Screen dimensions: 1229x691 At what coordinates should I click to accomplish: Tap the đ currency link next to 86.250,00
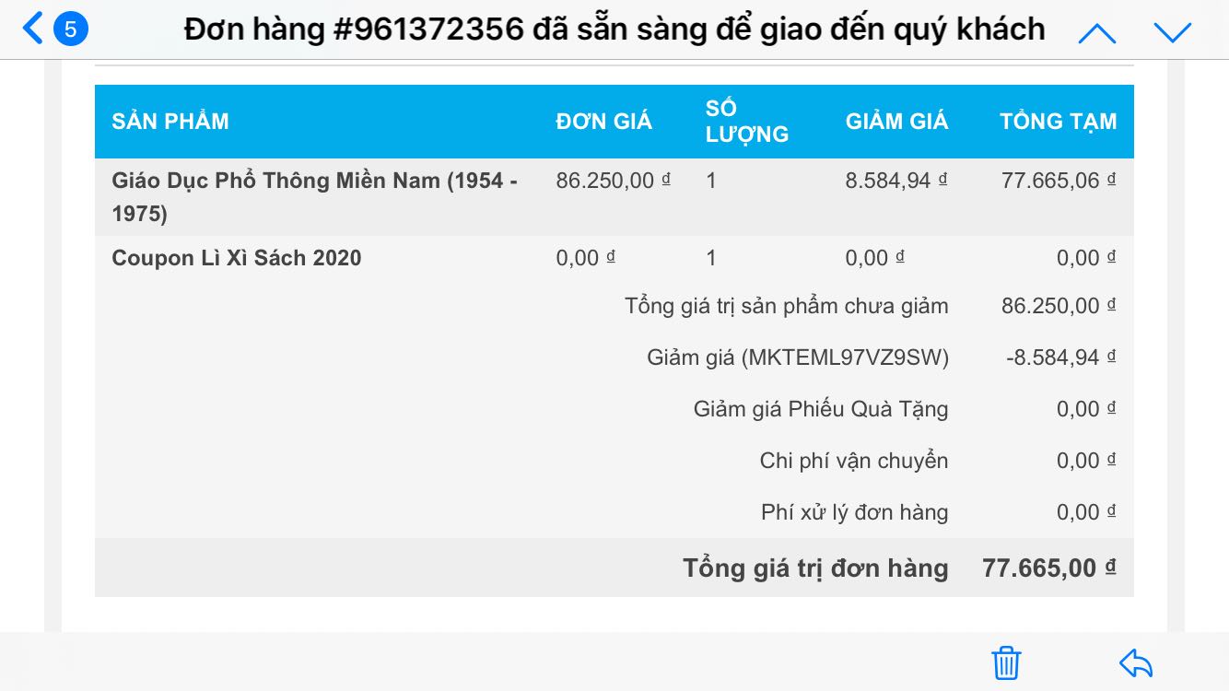click(x=666, y=178)
